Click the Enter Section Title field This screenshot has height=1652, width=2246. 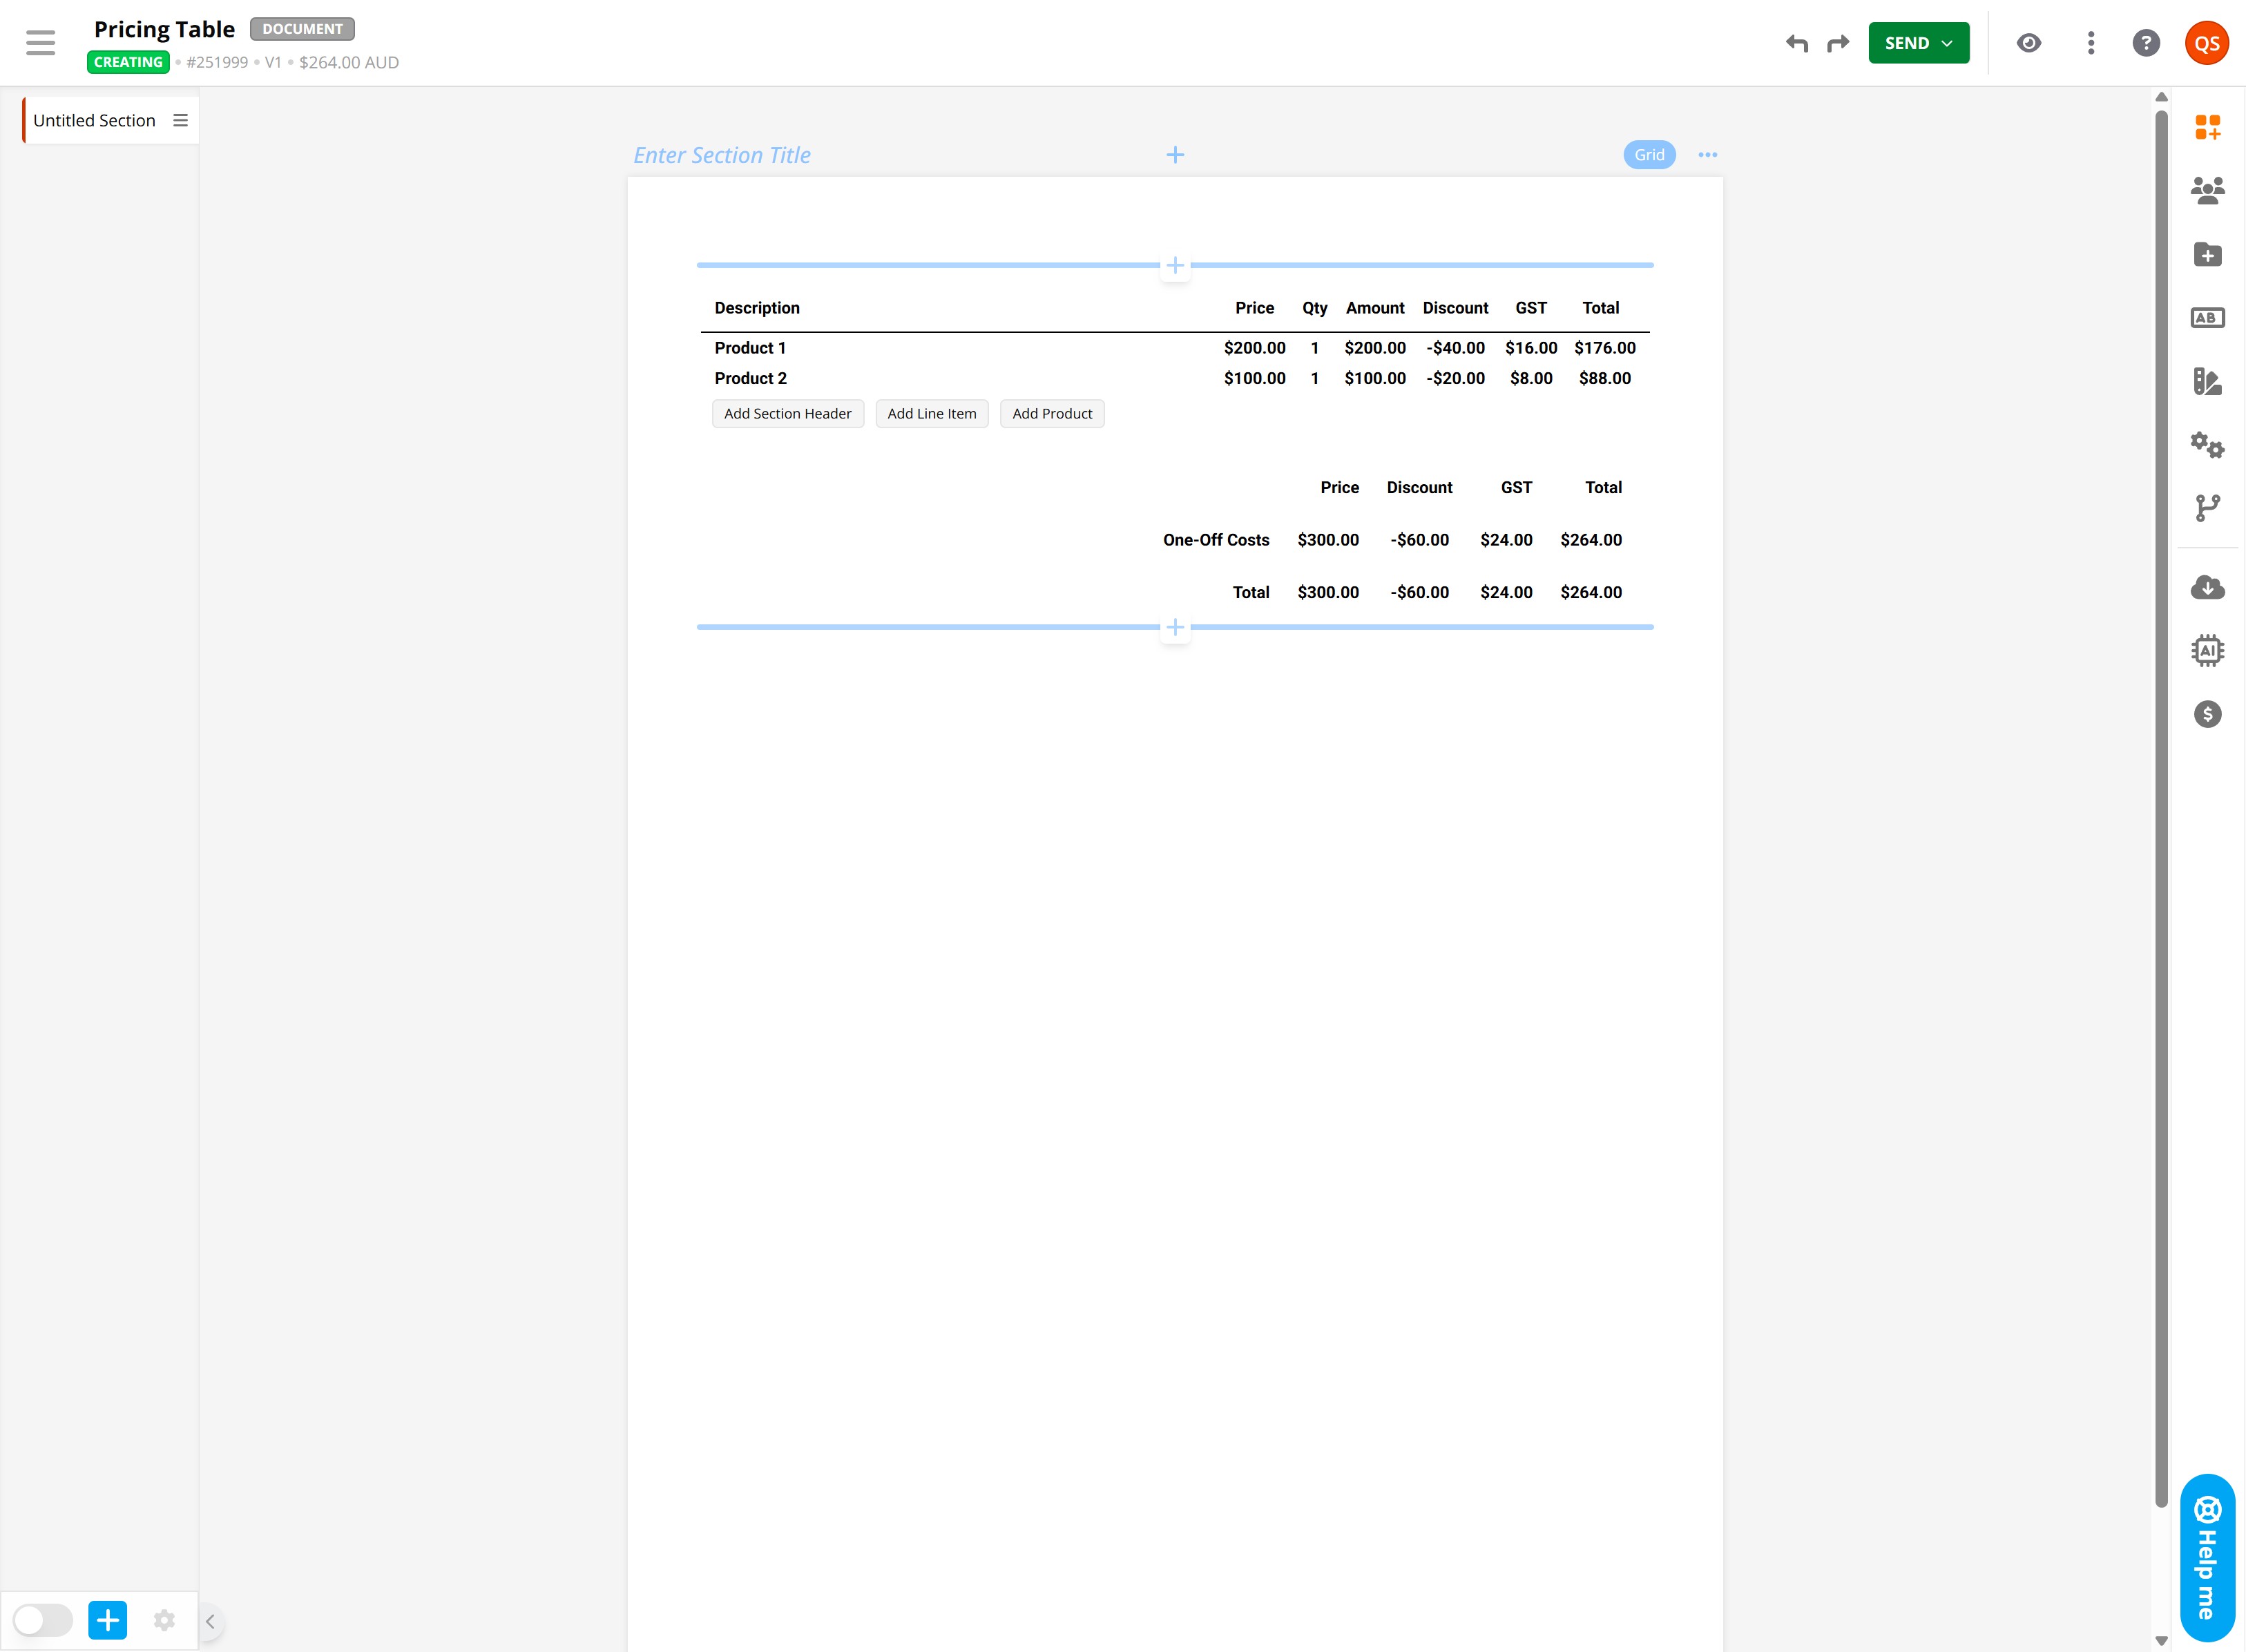722,155
